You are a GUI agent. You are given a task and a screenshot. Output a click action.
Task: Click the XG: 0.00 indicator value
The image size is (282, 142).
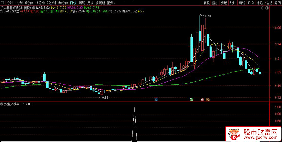point(28,104)
